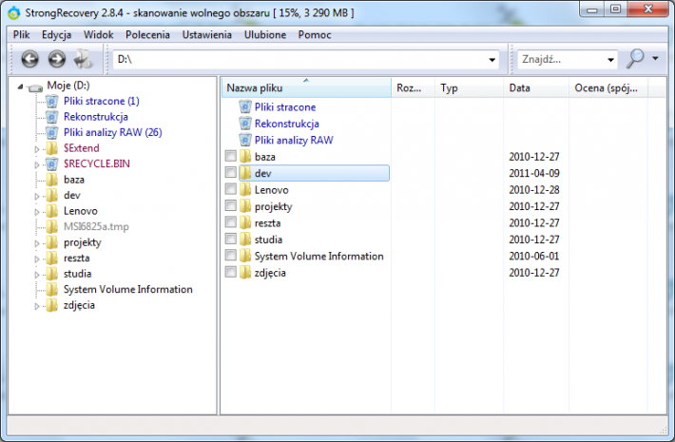Image resolution: width=675 pixels, height=442 pixels.
Task: Sort by the Roz... size column header
Action: click(413, 87)
